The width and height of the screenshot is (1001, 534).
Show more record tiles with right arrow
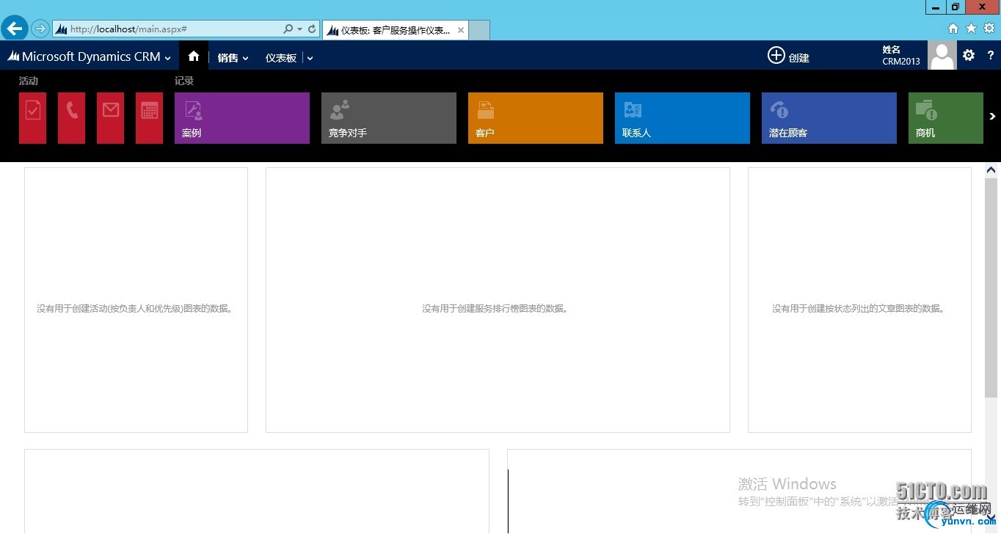pyautogui.click(x=992, y=116)
